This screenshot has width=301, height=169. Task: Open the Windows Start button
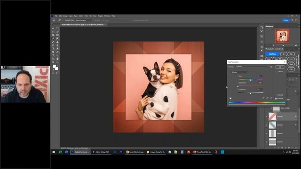click(x=54, y=152)
